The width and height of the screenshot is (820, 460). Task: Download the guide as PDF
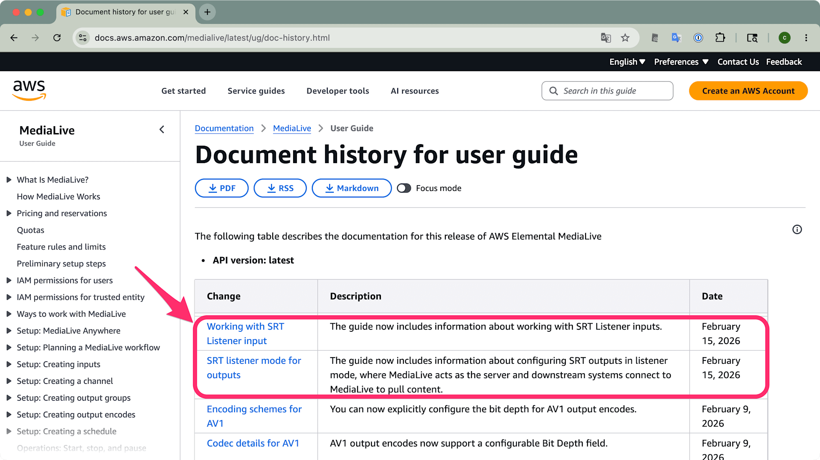point(222,188)
